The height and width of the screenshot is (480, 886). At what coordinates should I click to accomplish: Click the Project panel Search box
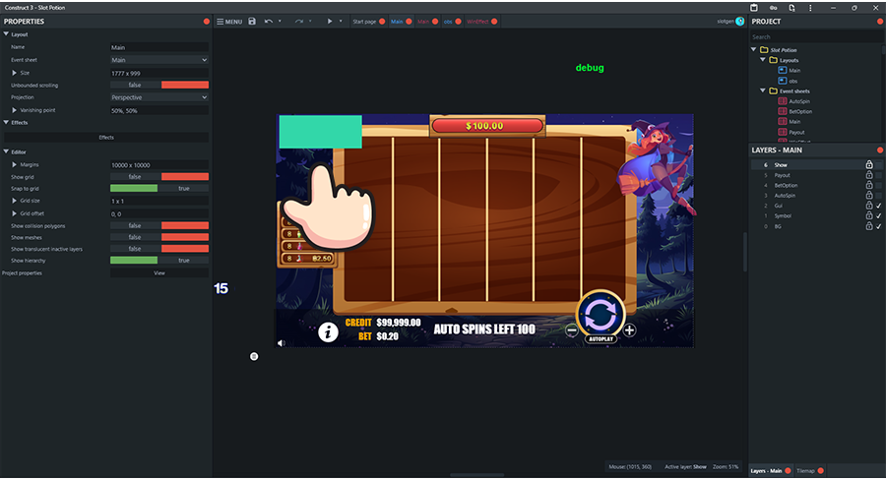815,36
